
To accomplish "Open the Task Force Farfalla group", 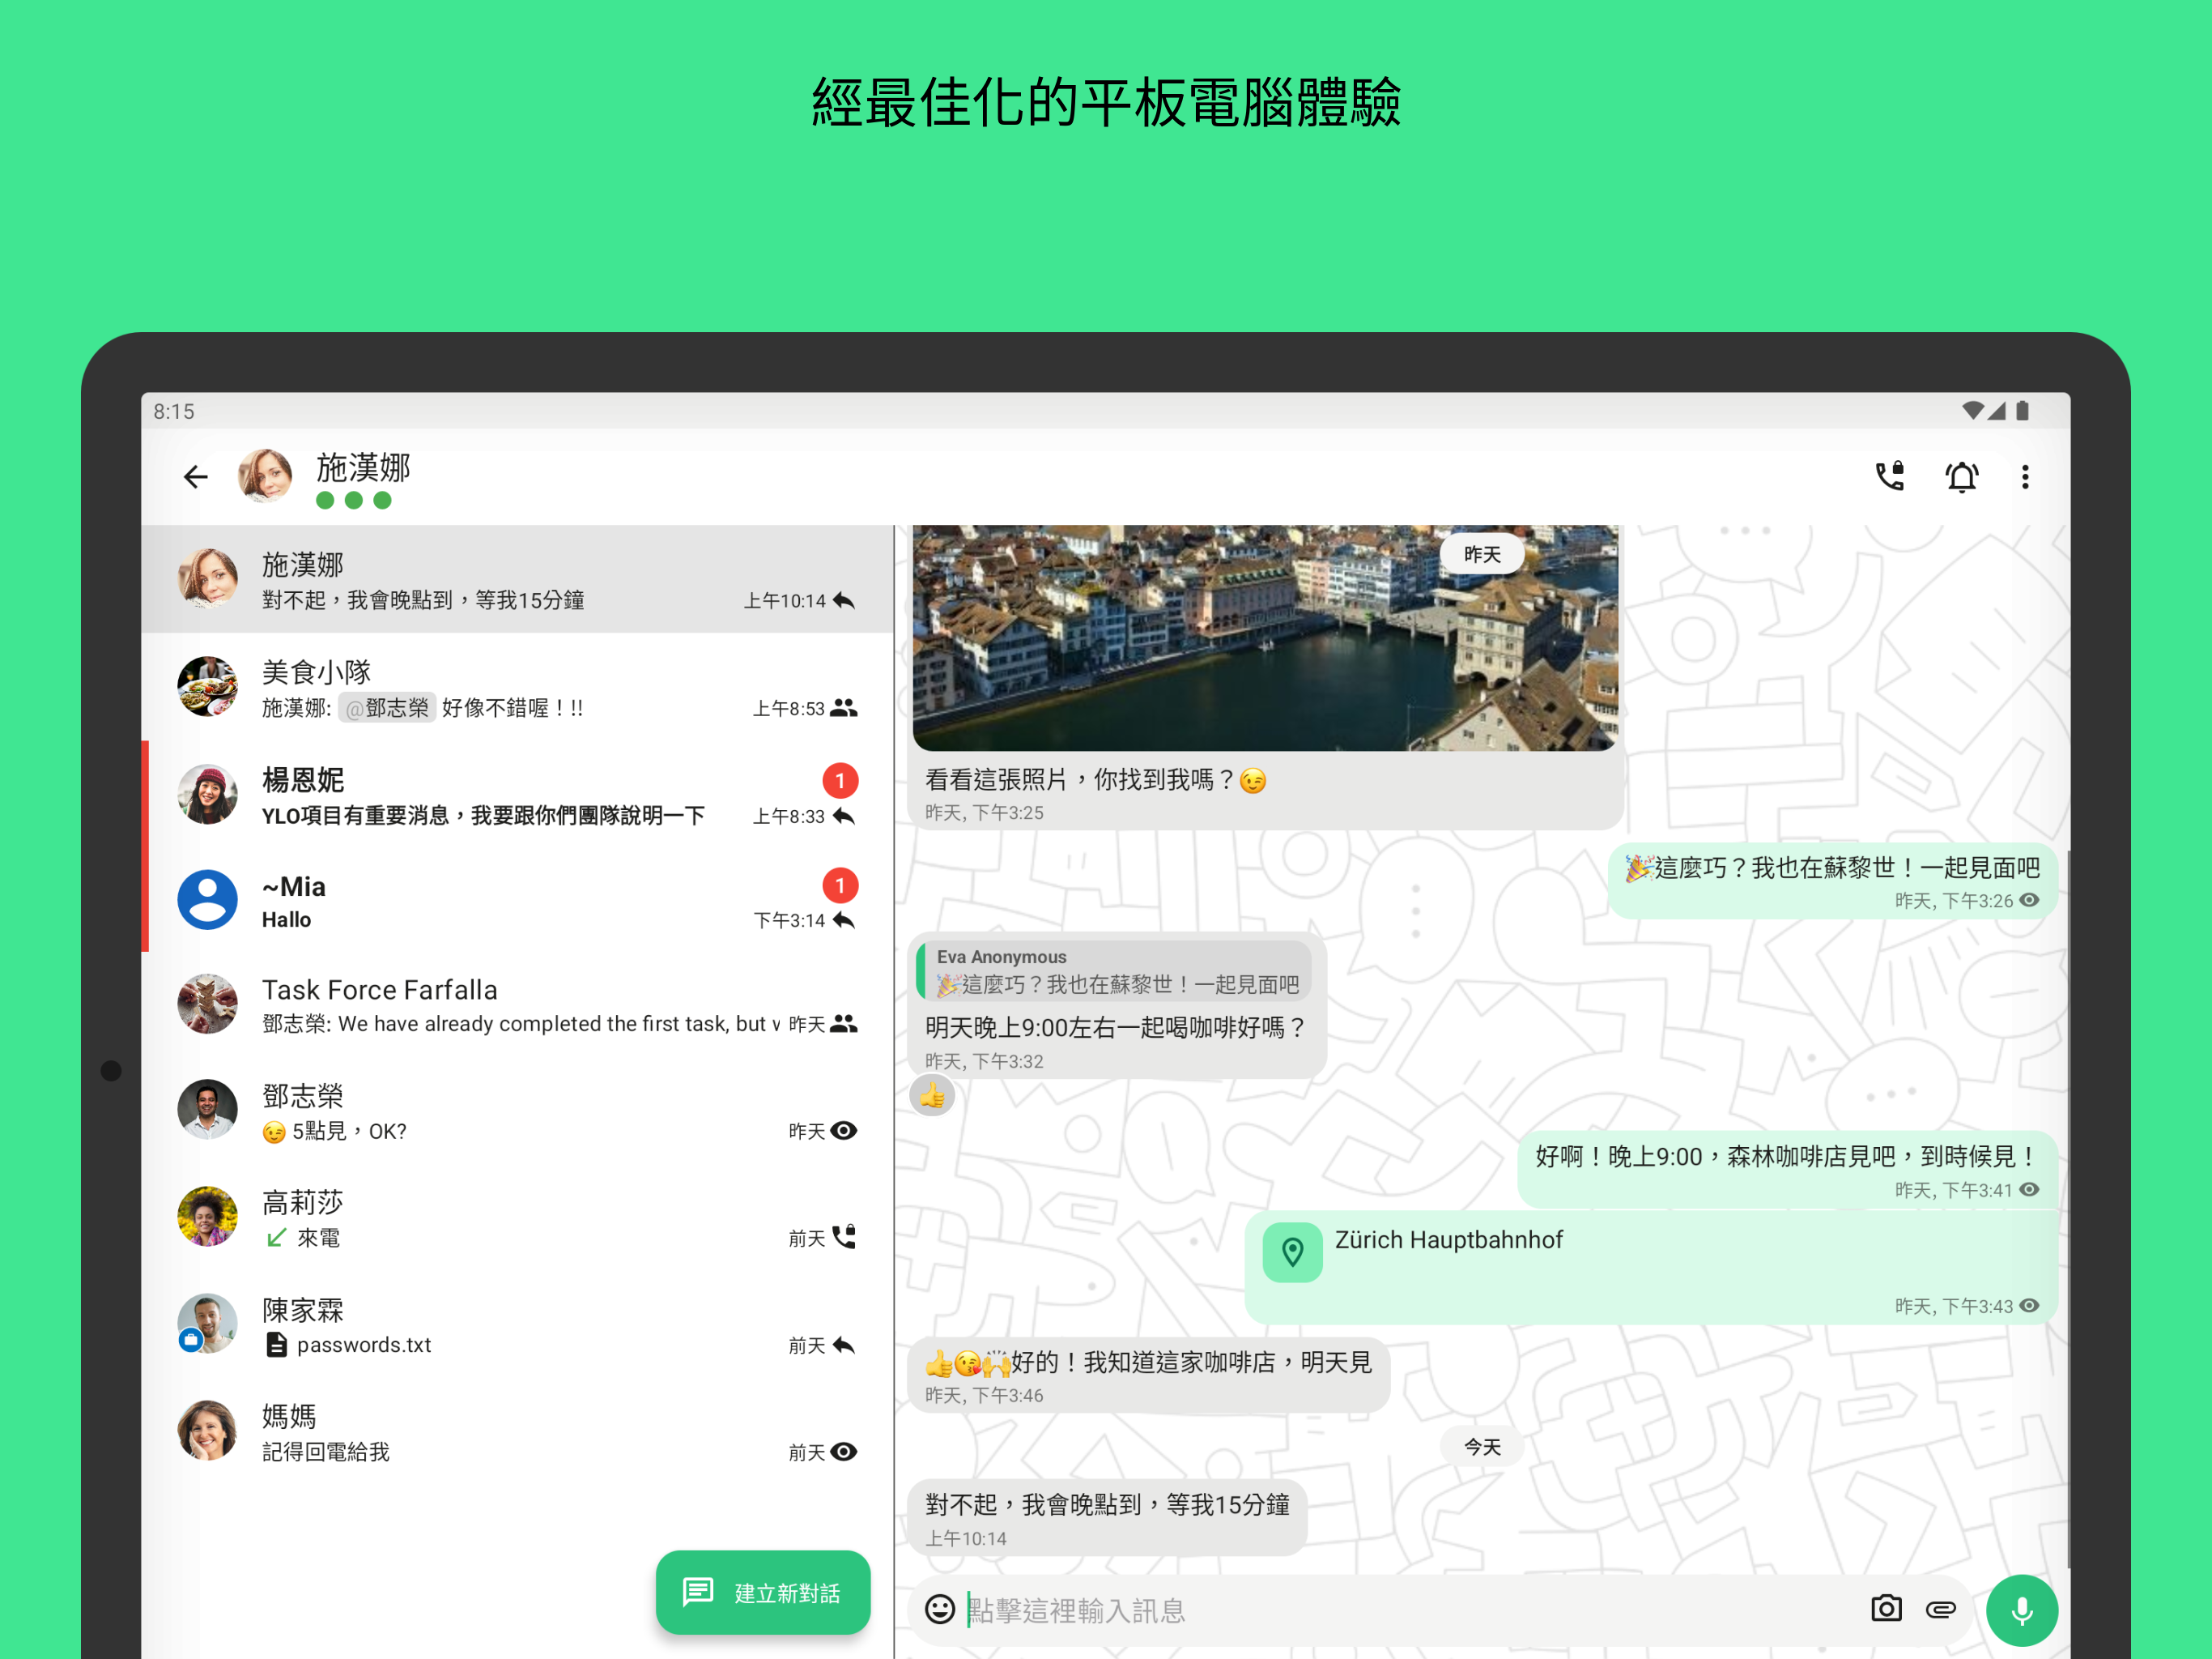I will [517, 1004].
